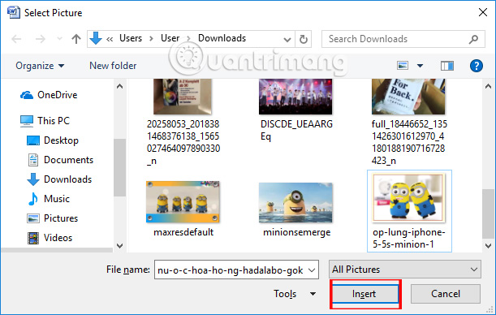The image size is (496, 315).
Task: Select the op-lung-iphone-5-5s-minion-1 thumbnail
Action: (x=409, y=197)
